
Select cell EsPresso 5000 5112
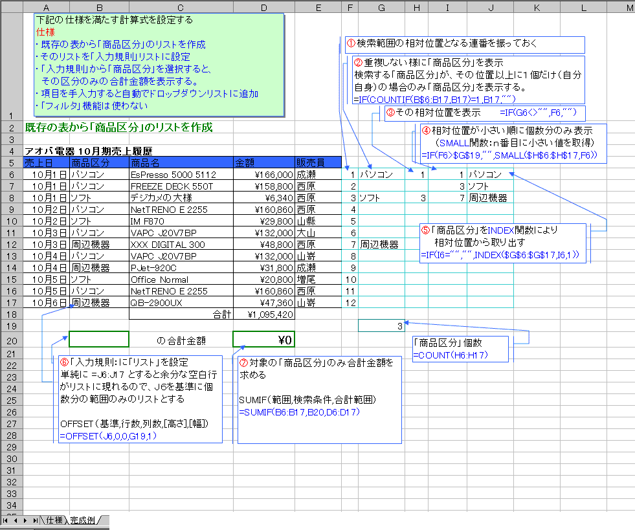181,175
